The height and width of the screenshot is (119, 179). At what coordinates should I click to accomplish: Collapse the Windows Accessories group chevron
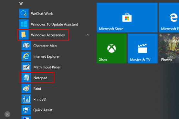(88, 35)
